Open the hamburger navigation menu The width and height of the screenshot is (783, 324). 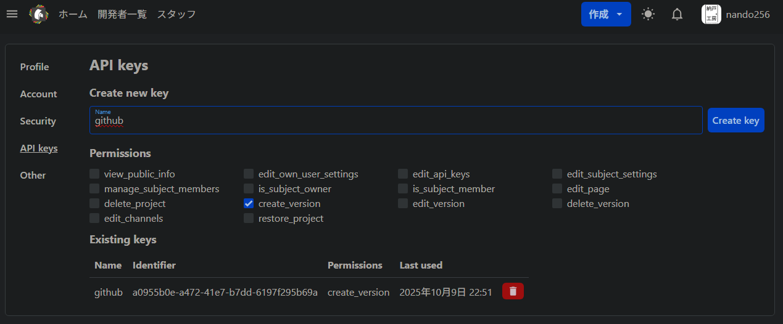[12, 14]
